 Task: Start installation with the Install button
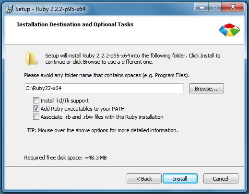pos(180,179)
